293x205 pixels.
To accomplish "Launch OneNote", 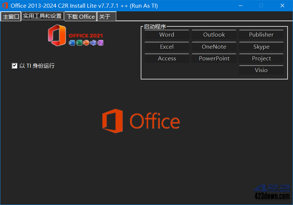I will 214,47.
